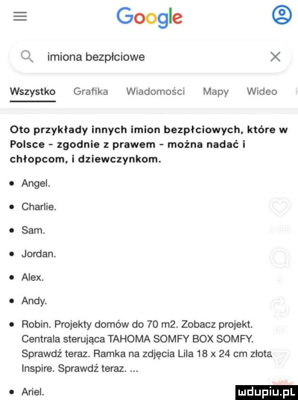Open the Wideo tab
Screen dimensions: 298x400
click(262, 91)
